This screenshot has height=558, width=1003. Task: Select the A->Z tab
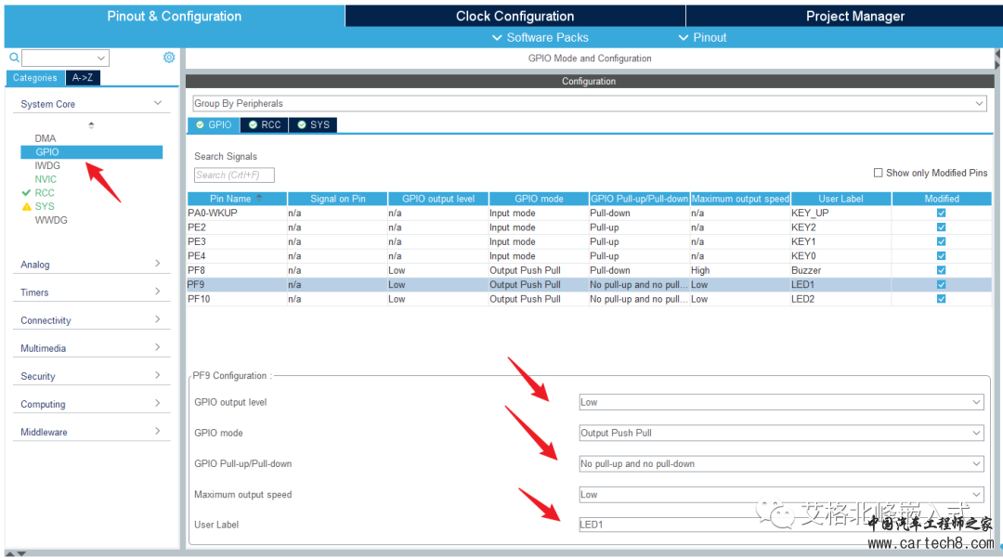(x=83, y=77)
